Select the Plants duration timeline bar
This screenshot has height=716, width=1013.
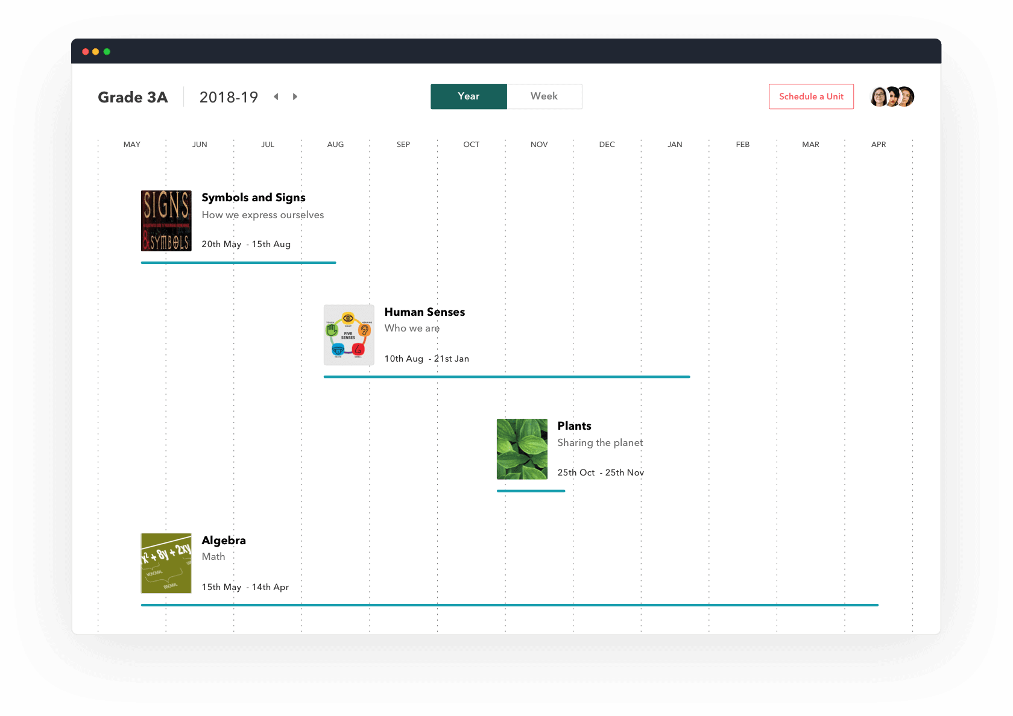pos(531,491)
